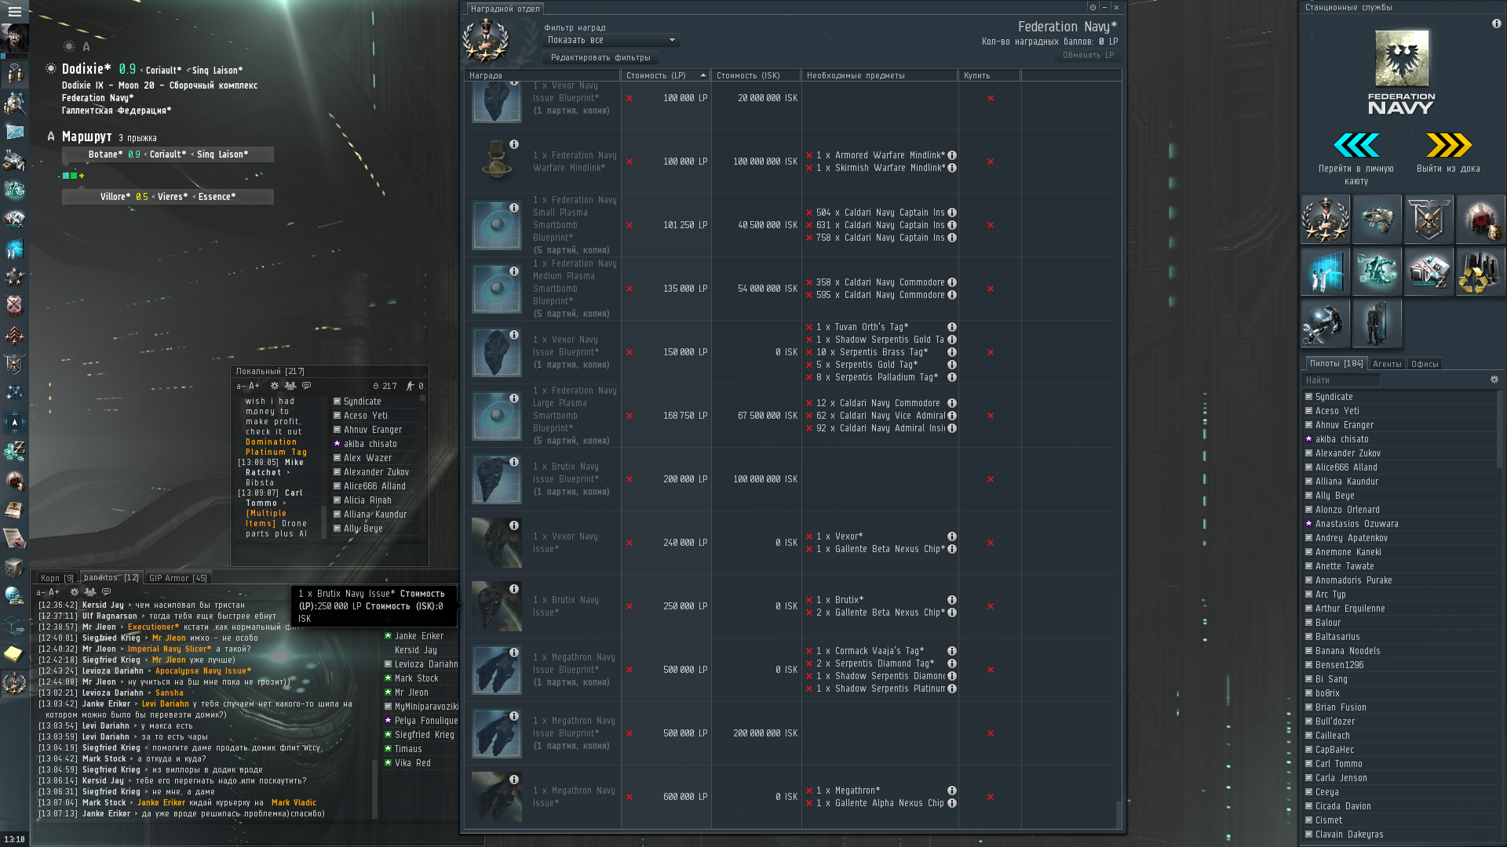Increase banditos chat font with A+
Viewport: 1507px width, 847px height.
pyautogui.click(x=53, y=592)
